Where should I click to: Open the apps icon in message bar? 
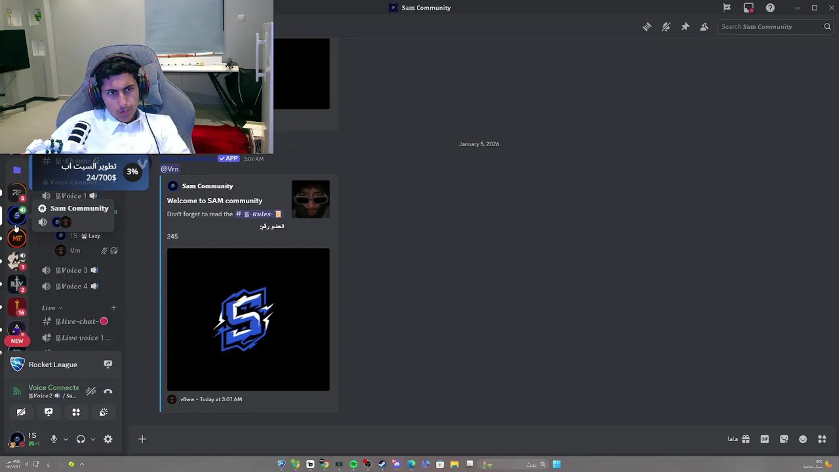tap(822, 439)
